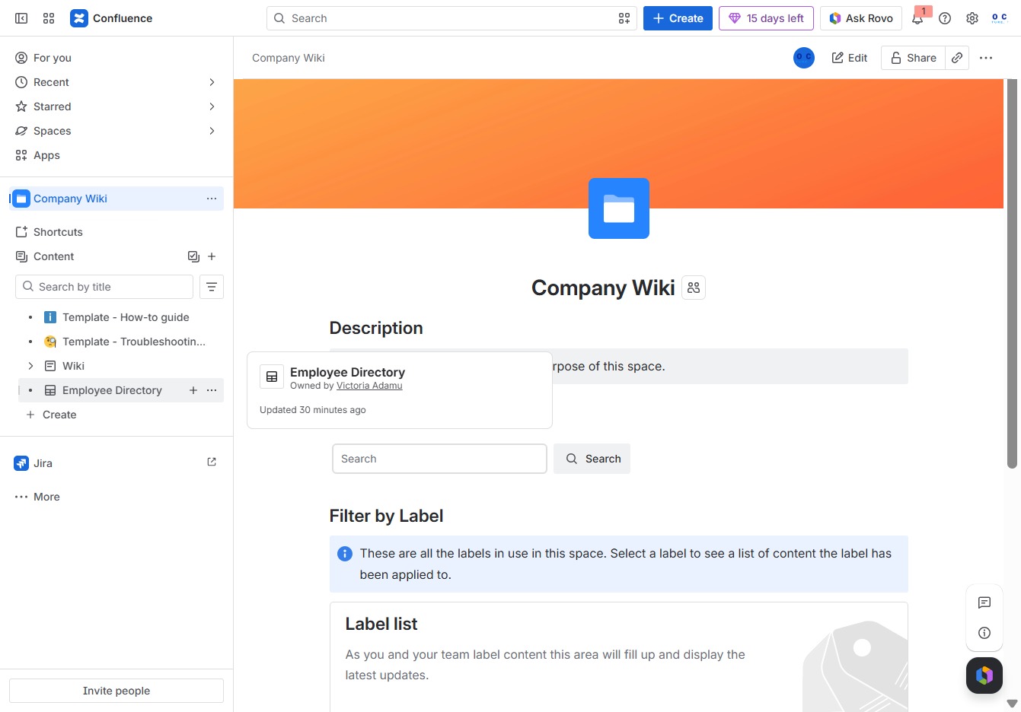Open the Employee Directory database in the tree
The image size is (1021, 712).
[x=112, y=390]
